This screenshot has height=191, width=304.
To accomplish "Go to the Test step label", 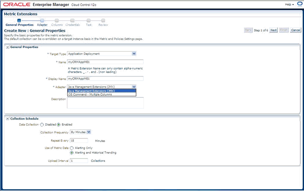I will [x=88, y=25].
